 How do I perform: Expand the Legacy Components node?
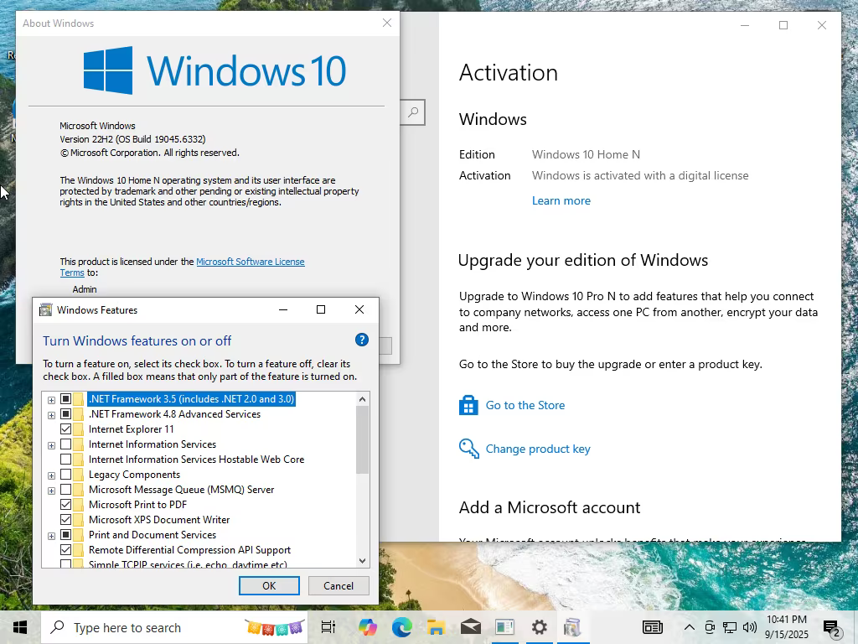point(51,475)
